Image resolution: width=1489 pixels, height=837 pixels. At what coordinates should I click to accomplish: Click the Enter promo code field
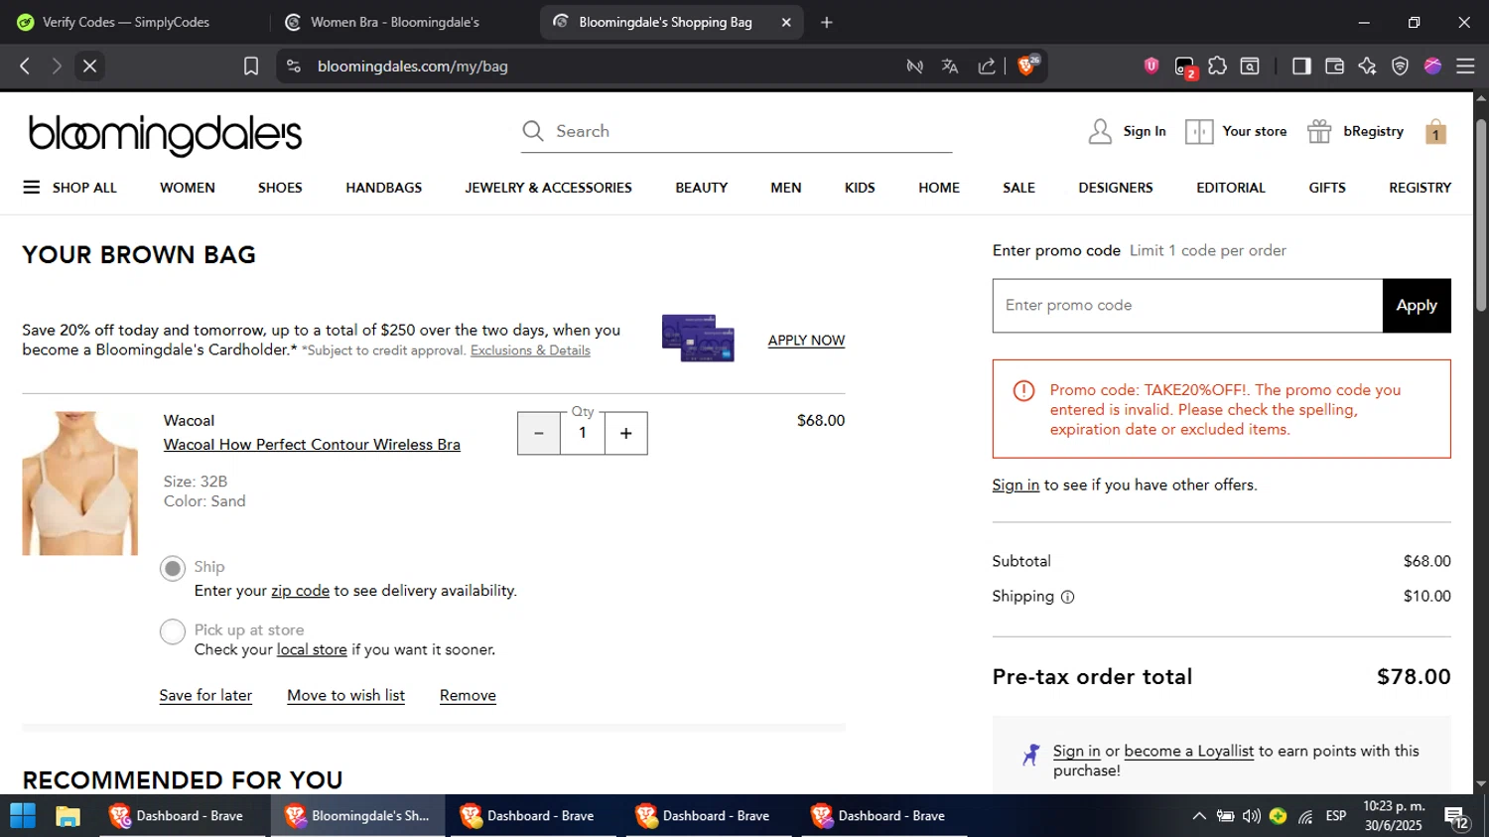click(x=1187, y=306)
